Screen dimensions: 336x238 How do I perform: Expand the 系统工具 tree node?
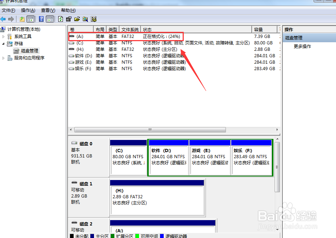3,37
